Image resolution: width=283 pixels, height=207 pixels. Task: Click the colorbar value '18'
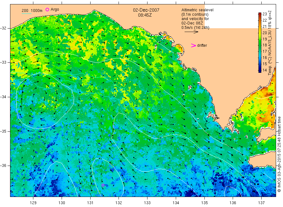click(x=264, y=45)
